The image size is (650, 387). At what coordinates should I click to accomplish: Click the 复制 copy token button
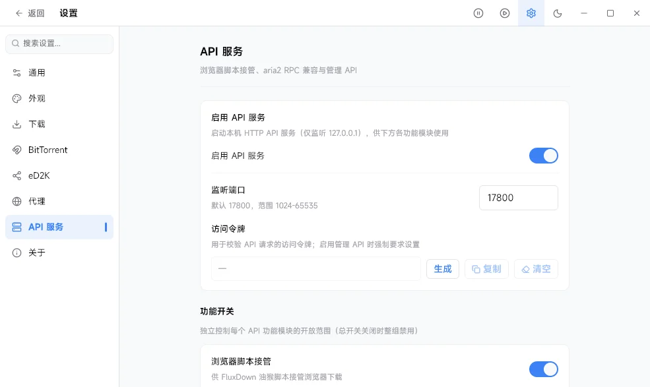tap(486, 269)
